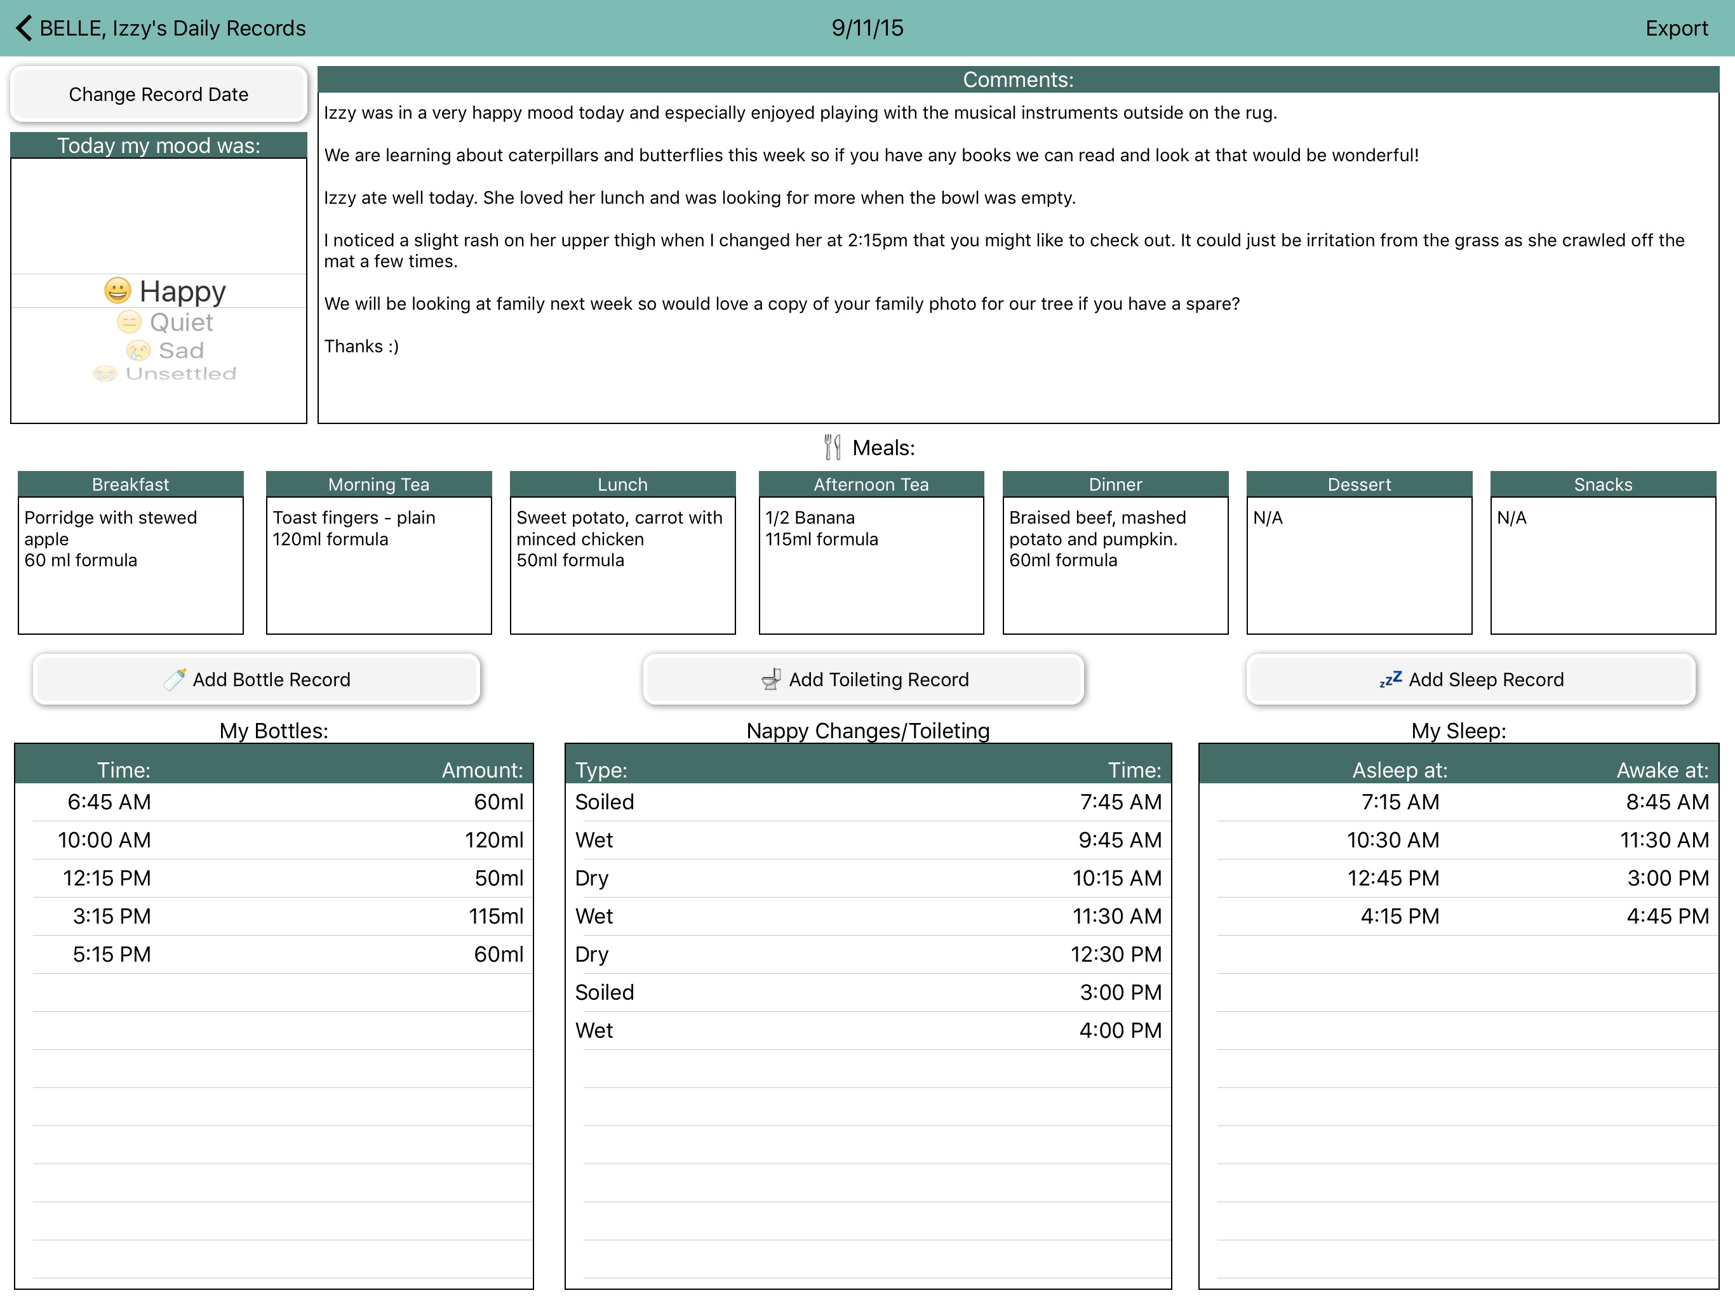Tap the Happy smiley emoji
The image size is (1735, 1300).
(117, 291)
